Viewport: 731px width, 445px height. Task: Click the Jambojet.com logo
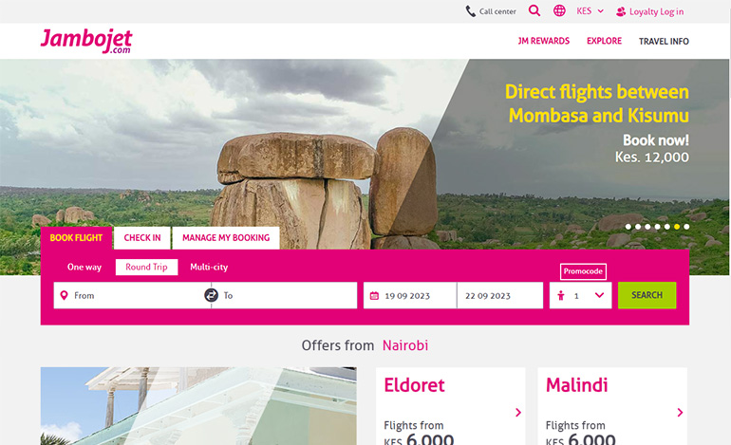tap(86, 41)
